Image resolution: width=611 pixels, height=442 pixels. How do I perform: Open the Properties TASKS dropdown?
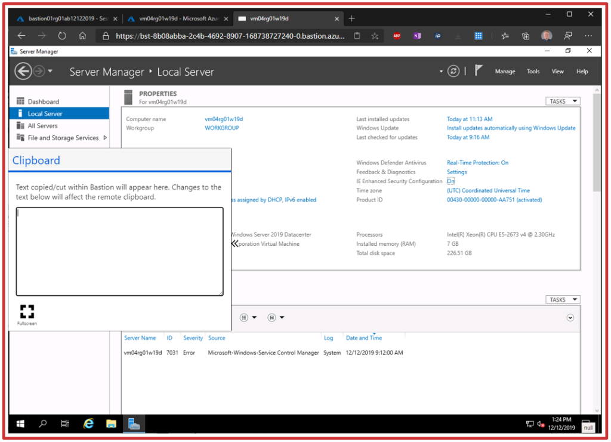pos(563,101)
